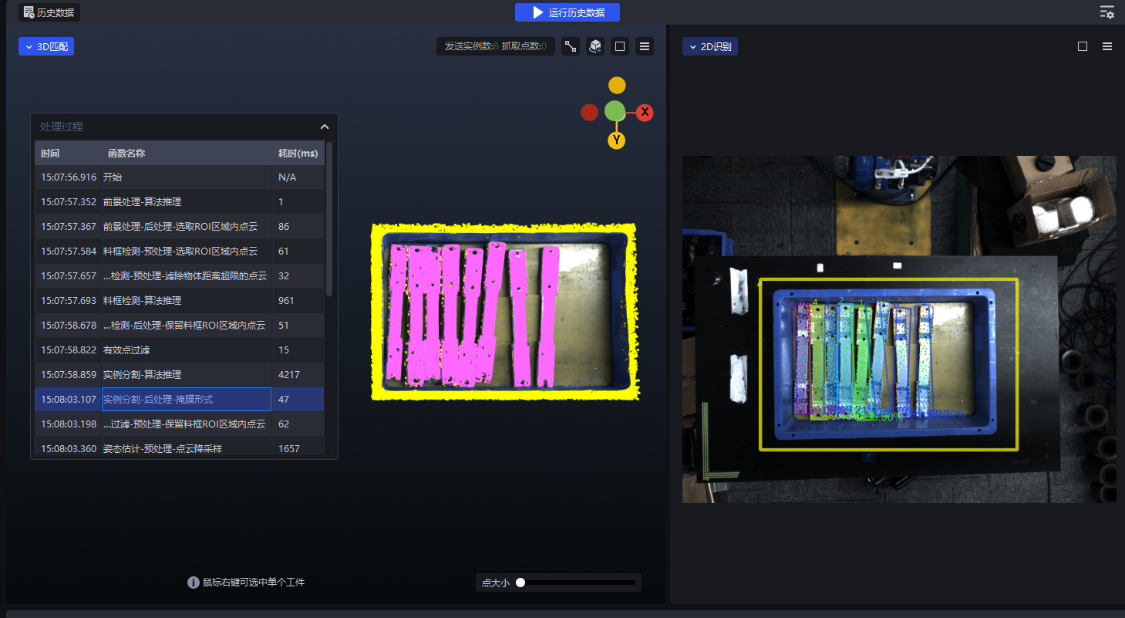Expand the 3D匹配 dropdown
The width and height of the screenshot is (1125, 618).
46,46
